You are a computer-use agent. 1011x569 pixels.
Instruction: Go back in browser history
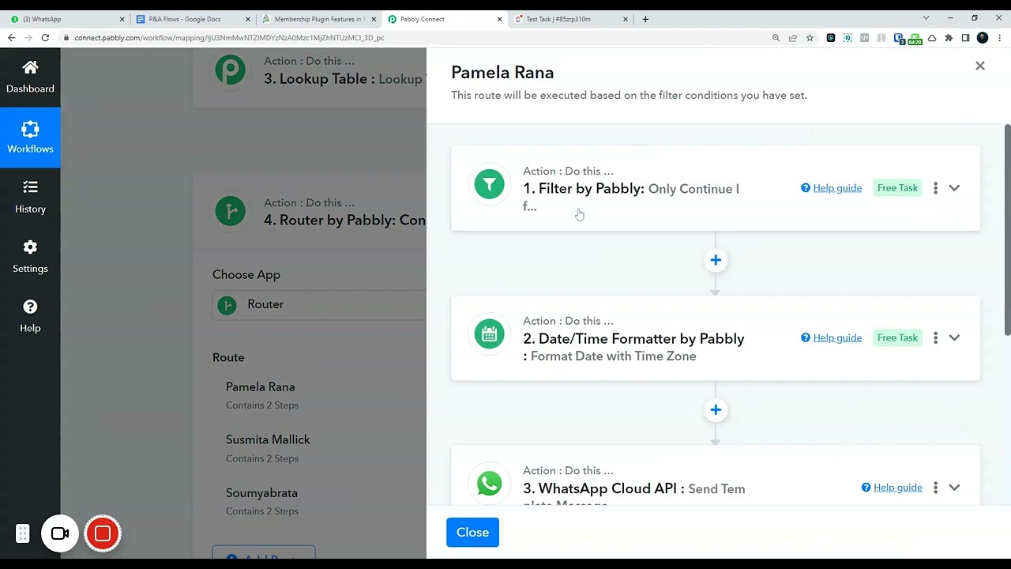11,37
